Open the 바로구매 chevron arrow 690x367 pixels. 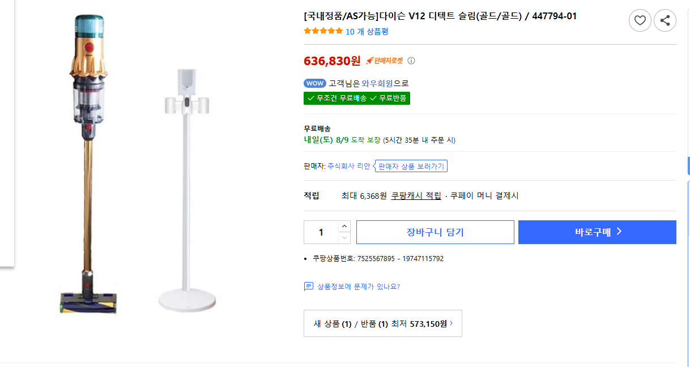click(x=619, y=232)
